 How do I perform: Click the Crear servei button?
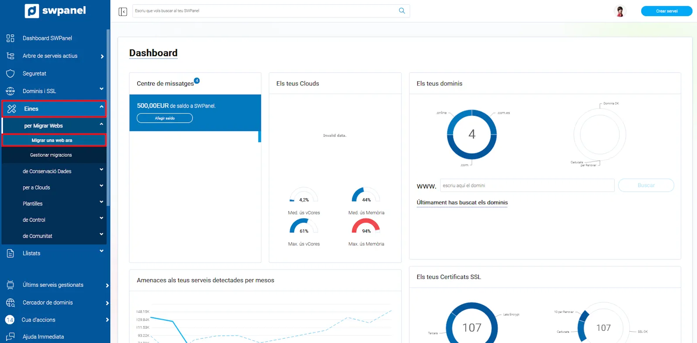(x=667, y=11)
